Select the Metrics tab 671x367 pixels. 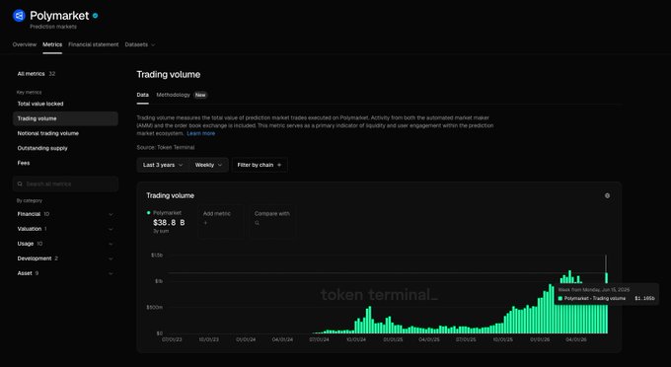pyautogui.click(x=52, y=44)
